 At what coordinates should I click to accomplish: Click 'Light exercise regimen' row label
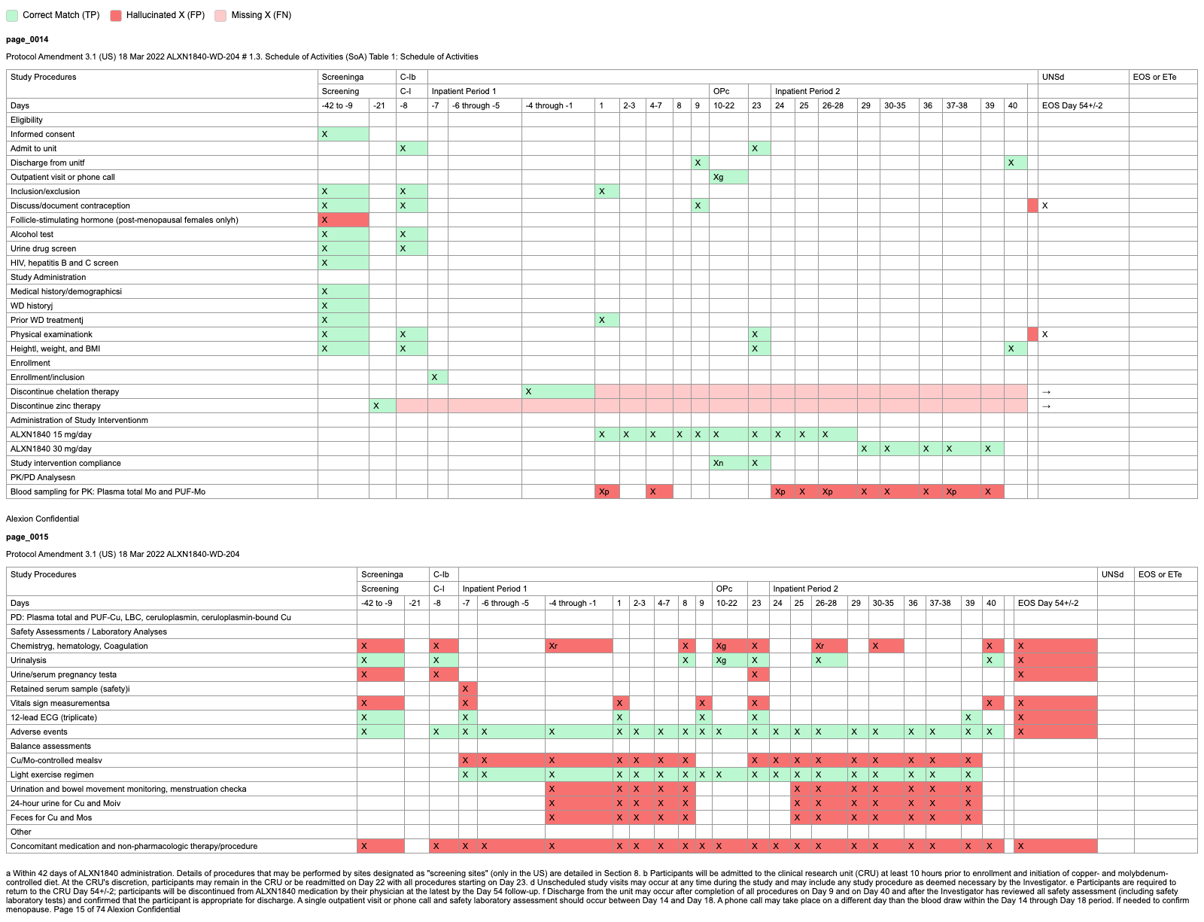(52, 774)
